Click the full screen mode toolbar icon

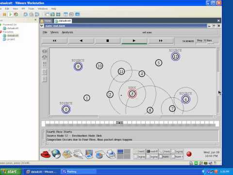tap(52, 14)
